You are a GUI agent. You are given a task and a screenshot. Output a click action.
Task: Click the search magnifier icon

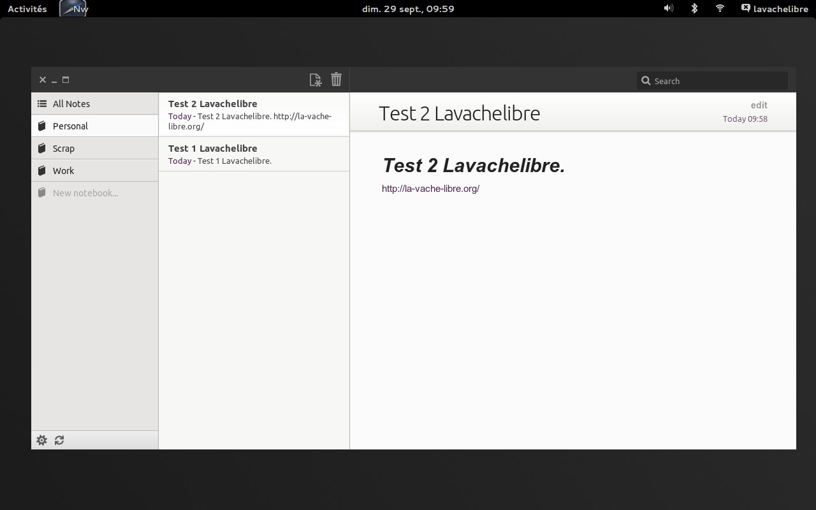pos(646,81)
